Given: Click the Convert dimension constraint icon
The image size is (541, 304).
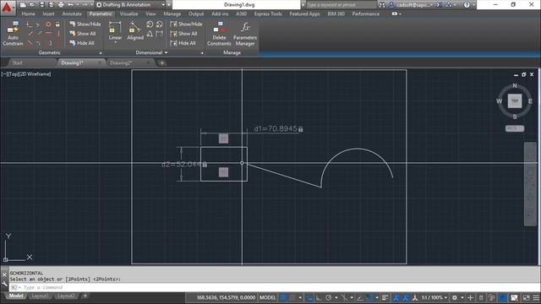Looking at the screenshot, I should (x=159, y=34).
